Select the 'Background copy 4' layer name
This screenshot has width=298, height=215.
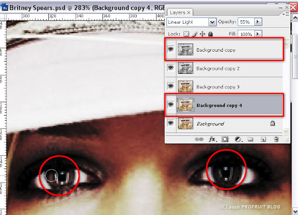[219, 105]
